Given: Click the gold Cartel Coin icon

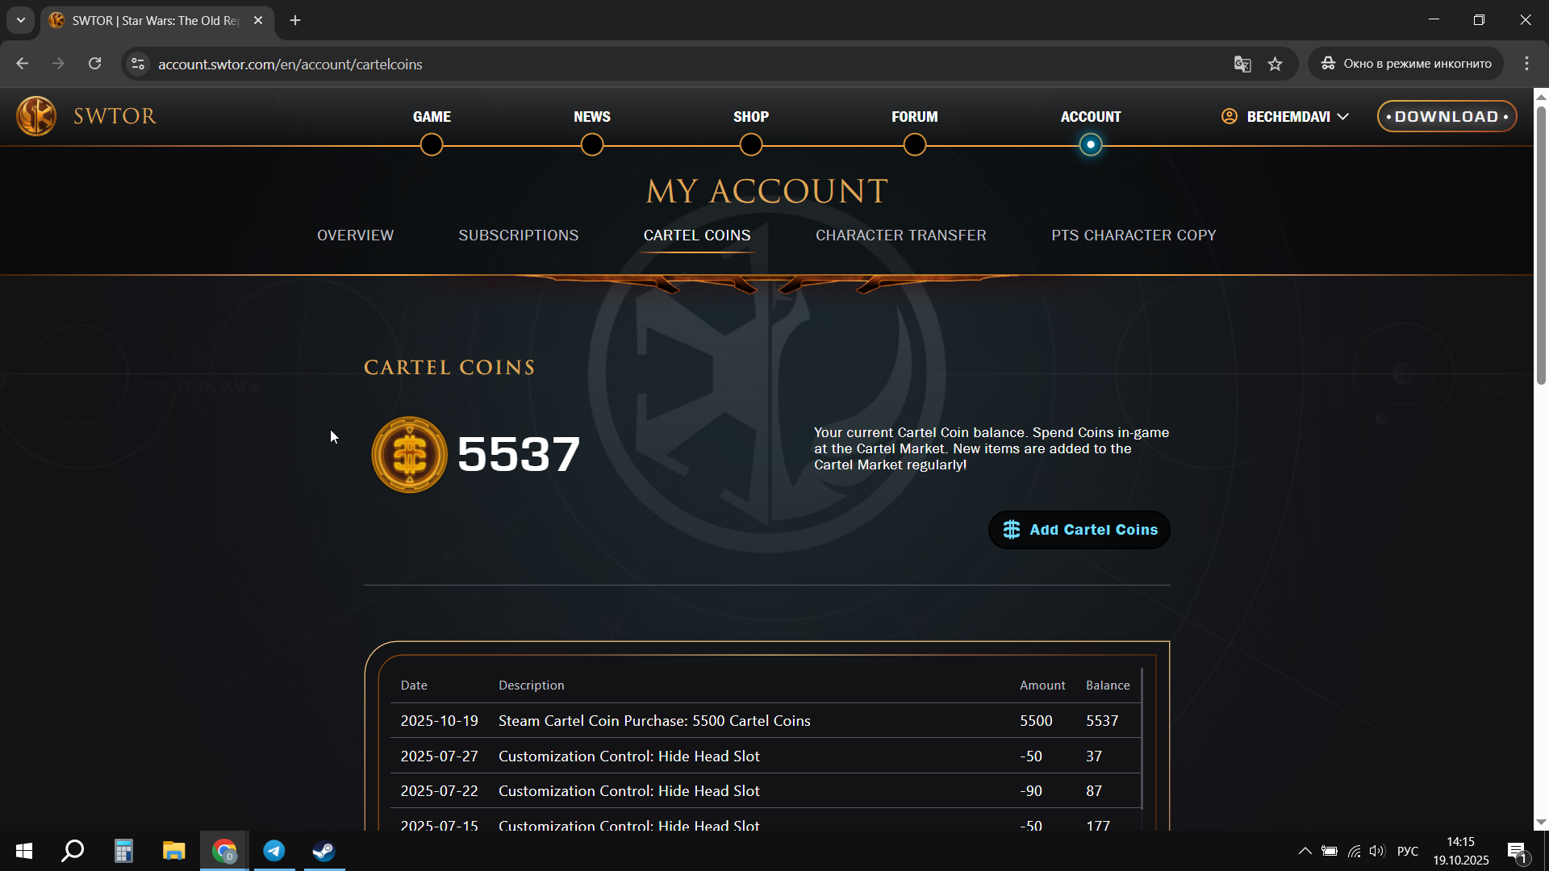Looking at the screenshot, I should pos(409,455).
